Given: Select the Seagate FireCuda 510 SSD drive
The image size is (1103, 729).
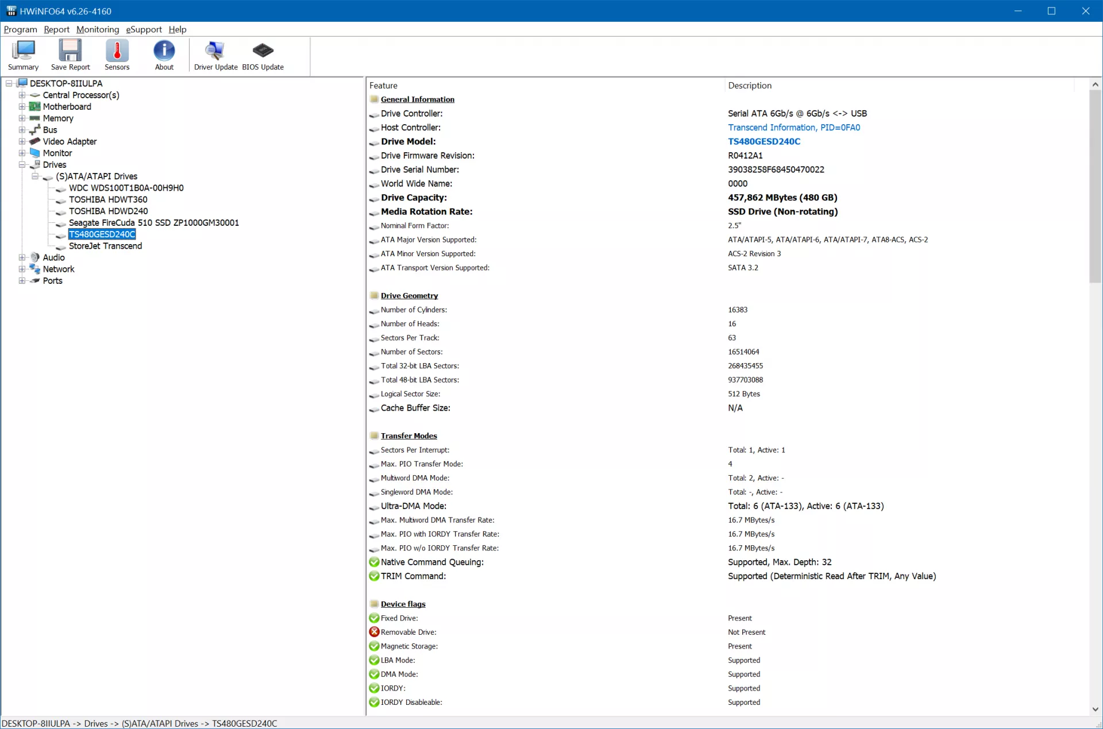Looking at the screenshot, I should coord(154,223).
